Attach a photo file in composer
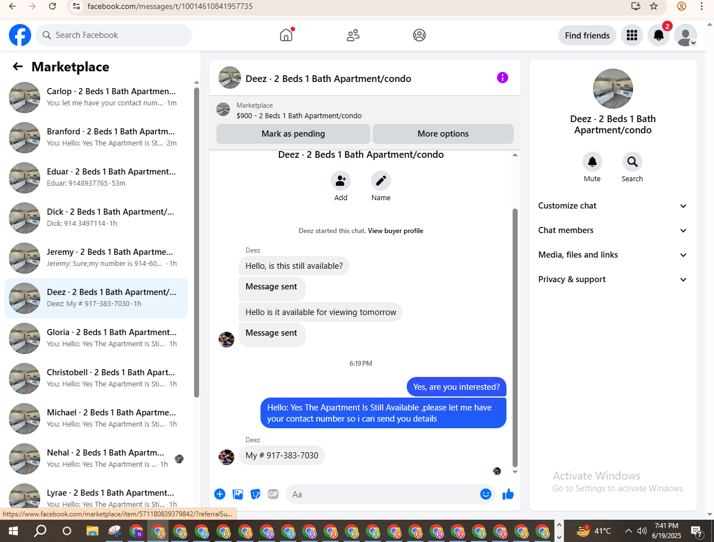The height and width of the screenshot is (542, 714). pos(238,494)
